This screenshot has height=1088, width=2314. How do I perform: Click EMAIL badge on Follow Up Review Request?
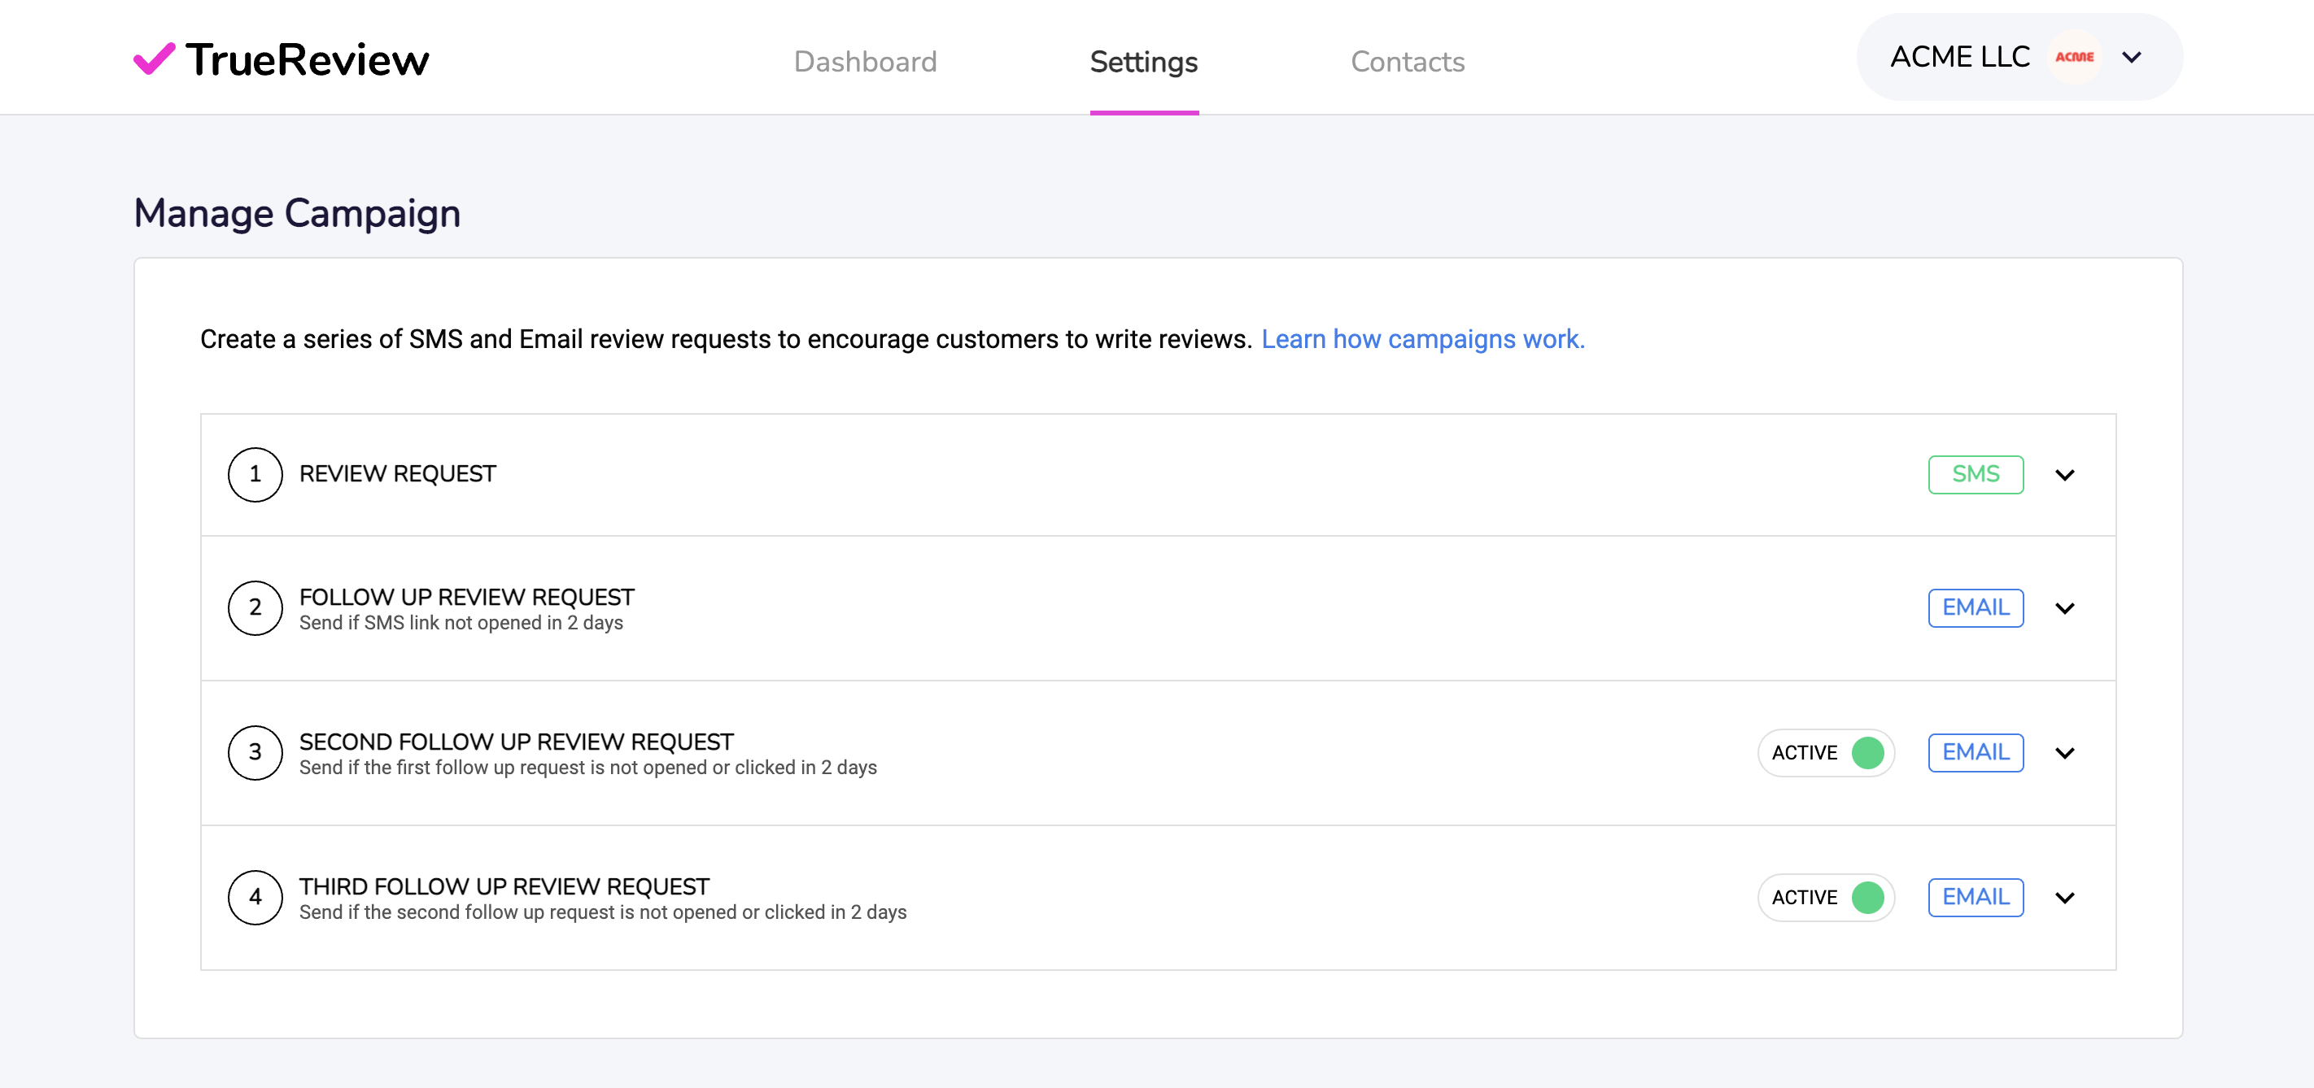[x=1975, y=607]
